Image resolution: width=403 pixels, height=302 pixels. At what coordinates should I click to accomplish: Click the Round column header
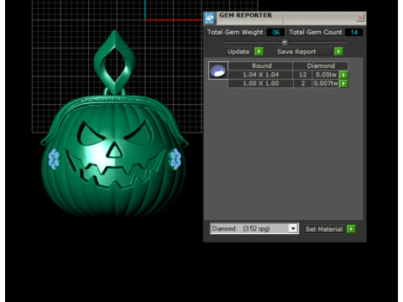coord(260,65)
